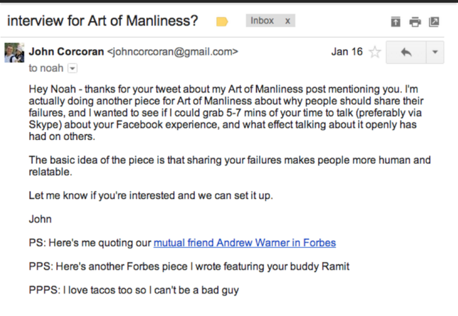Click the 'John' signature line

(x=40, y=219)
